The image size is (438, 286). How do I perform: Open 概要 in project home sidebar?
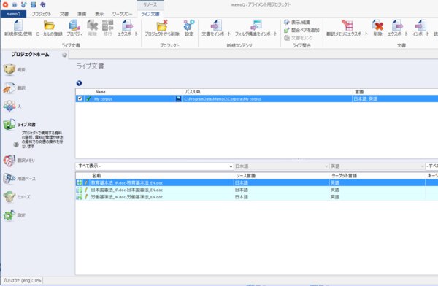[15, 69]
